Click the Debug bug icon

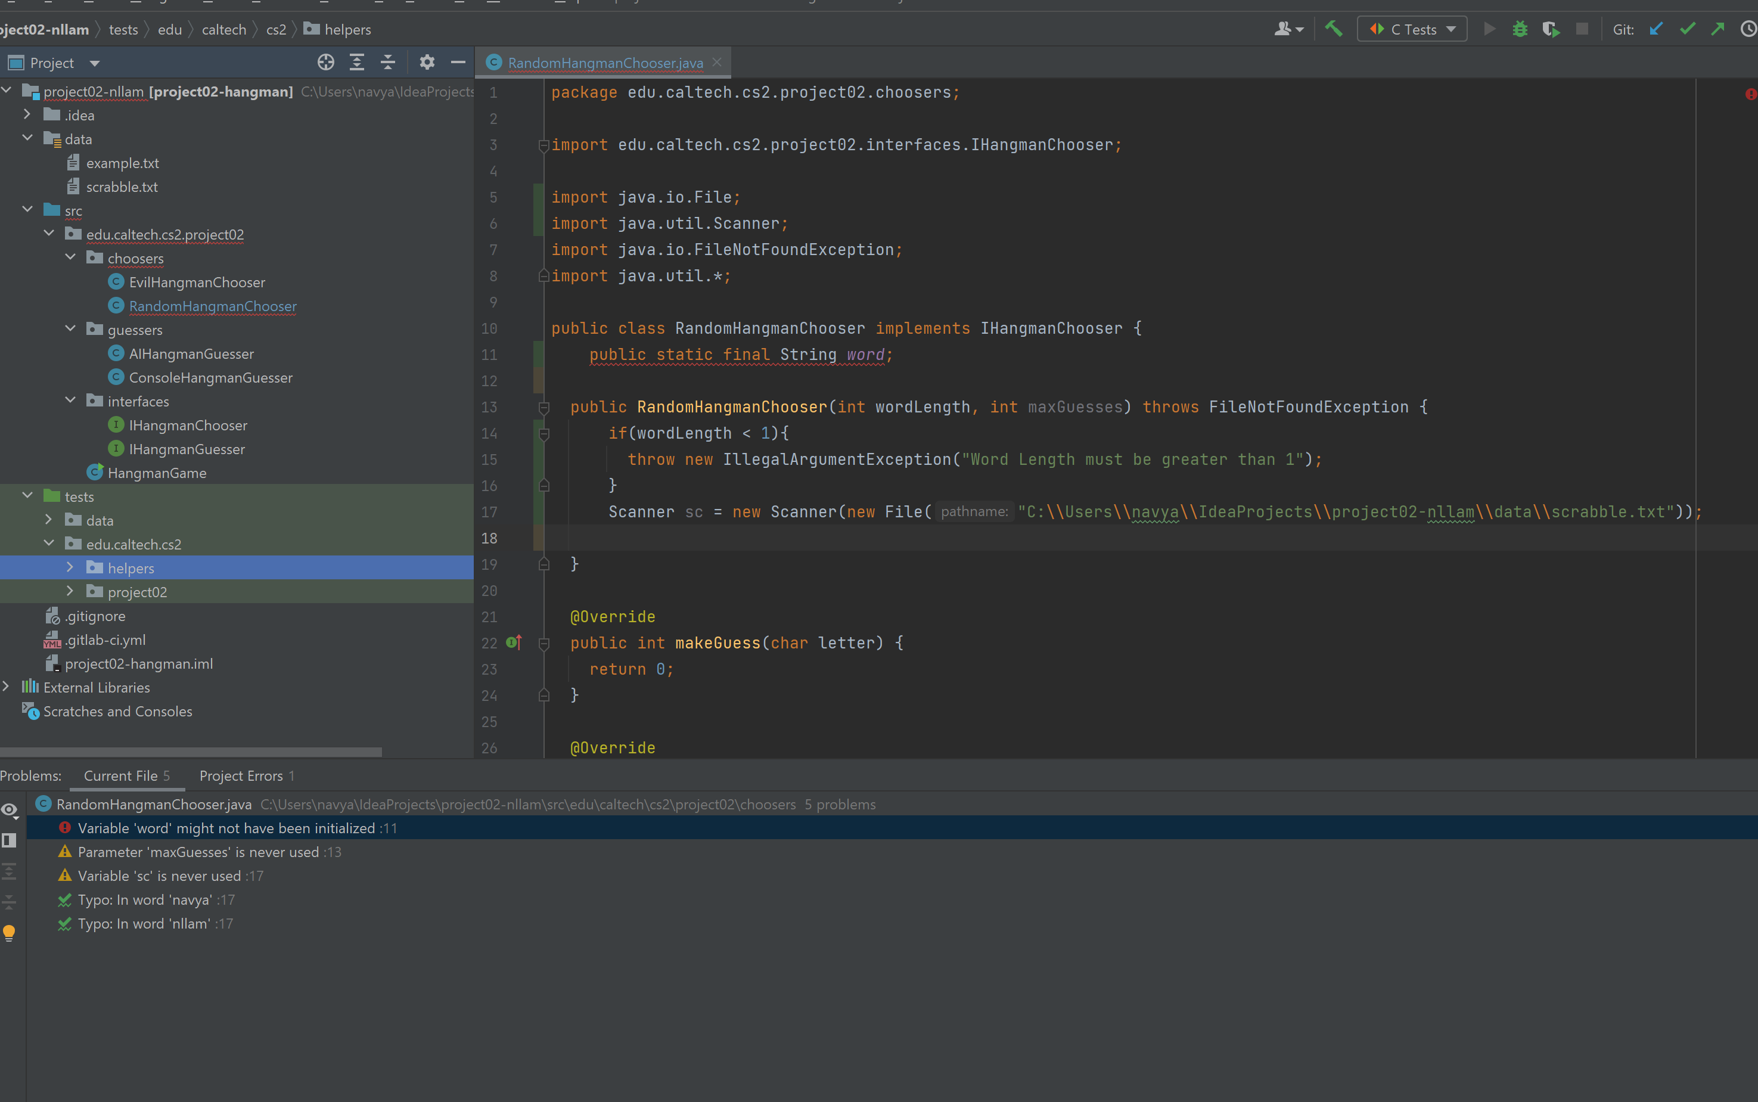(1520, 29)
